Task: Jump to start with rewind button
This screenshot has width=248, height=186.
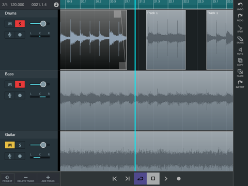Action: click(x=115, y=179)
